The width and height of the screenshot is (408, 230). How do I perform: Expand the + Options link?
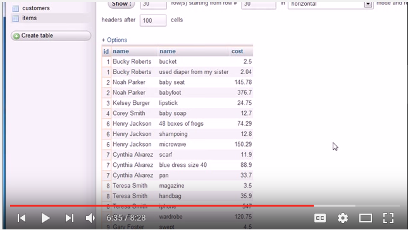114,40
